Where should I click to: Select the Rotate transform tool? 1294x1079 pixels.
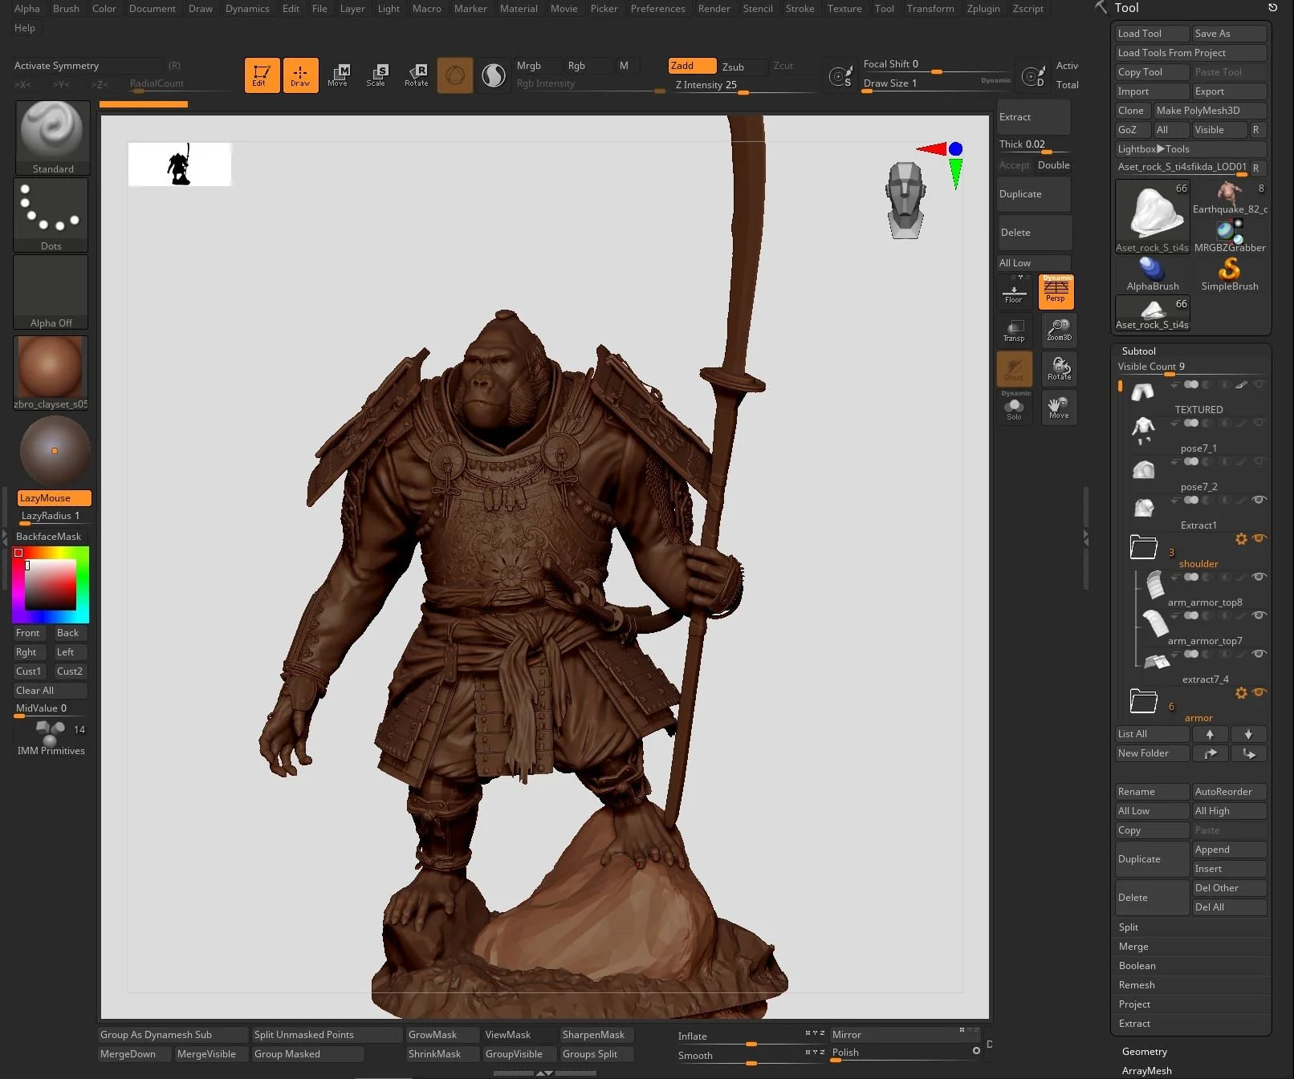click(416, 75)
